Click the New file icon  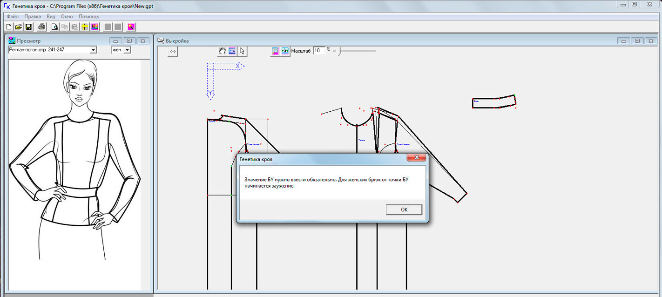(8, 27)
